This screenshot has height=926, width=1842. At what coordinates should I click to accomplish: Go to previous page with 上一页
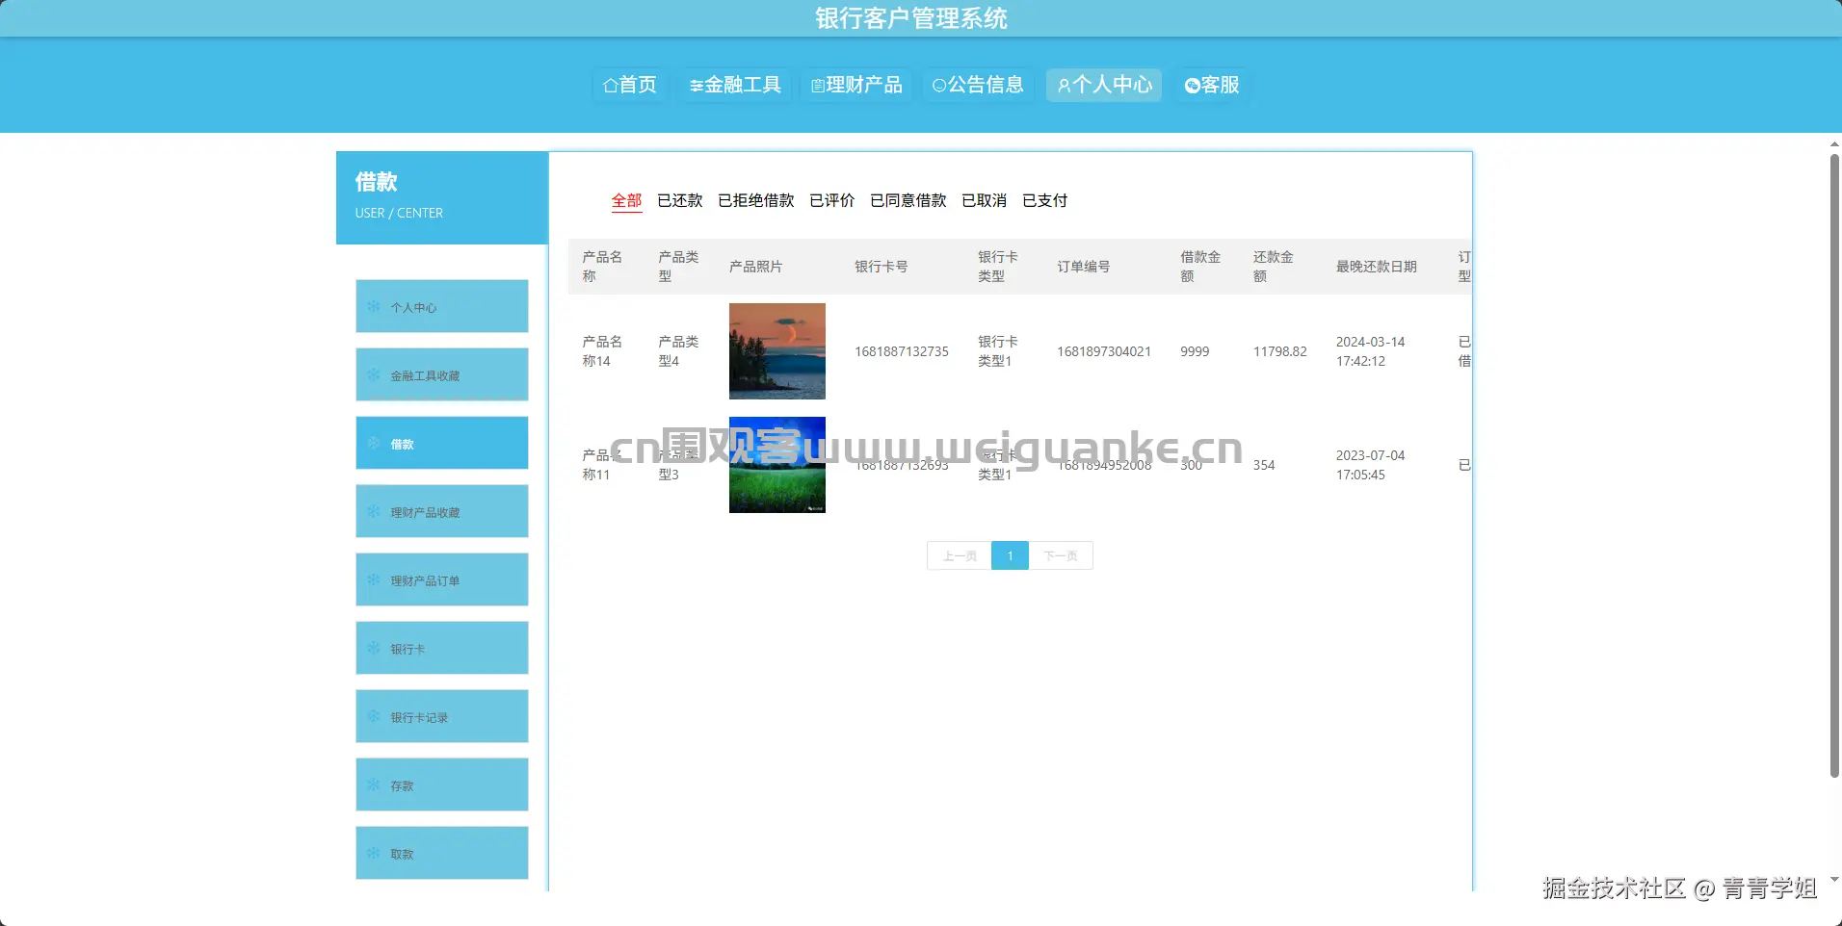[x=960, y=555]
